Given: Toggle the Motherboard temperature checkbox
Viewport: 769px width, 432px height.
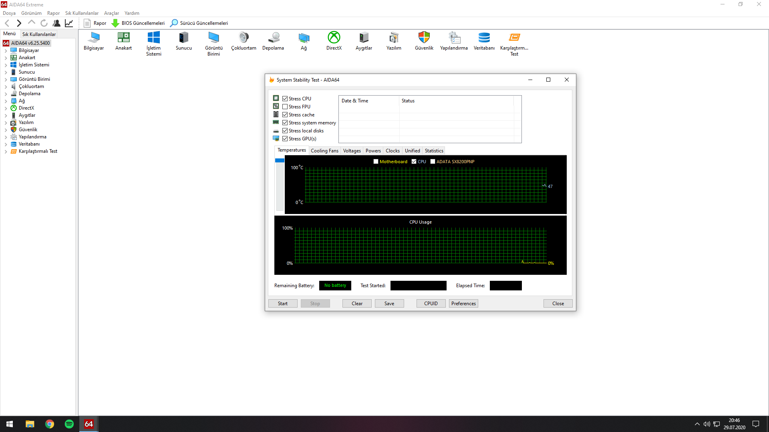Looking at the screenshot, I should coord(376,162).
